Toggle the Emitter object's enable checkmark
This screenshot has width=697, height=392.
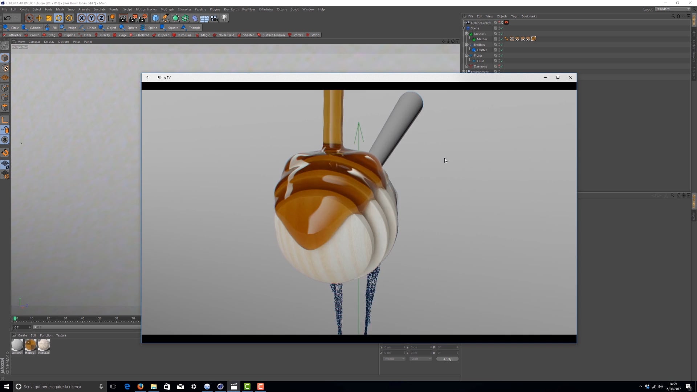[x=501, y=50]
